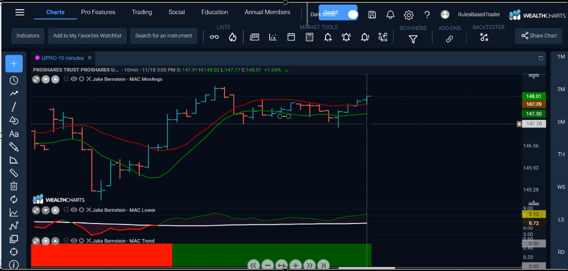Select the UPRO 10 minutes chart tab
The height and width of the screenshot is (271, 568).
coord(62,58)
